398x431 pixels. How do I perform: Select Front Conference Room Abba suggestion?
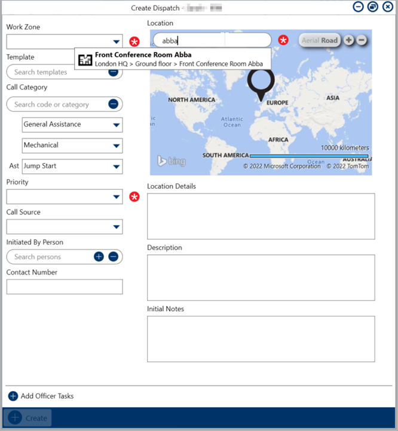click(172, 59)
